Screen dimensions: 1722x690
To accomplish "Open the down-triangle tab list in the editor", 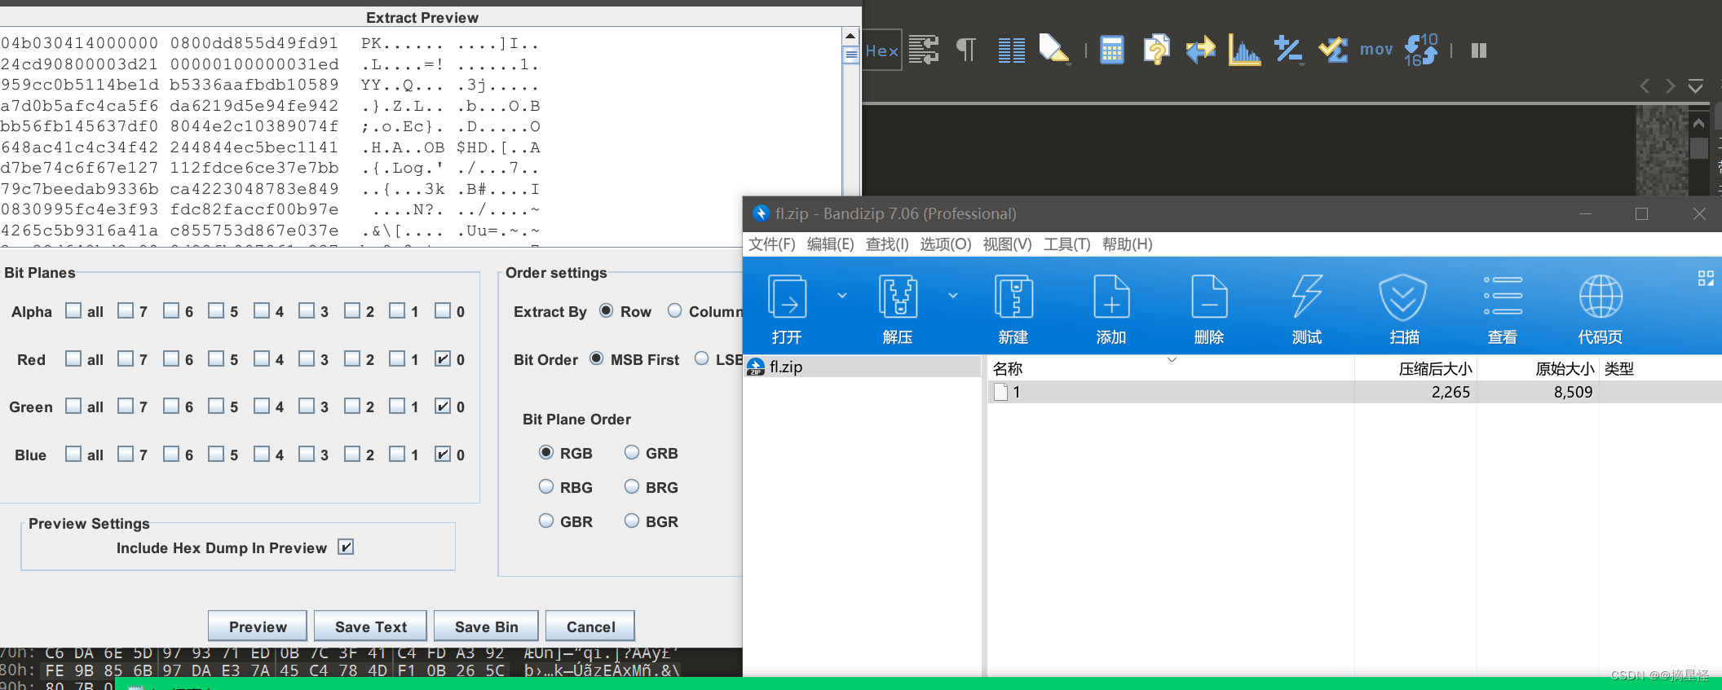I will [1696, 86].
